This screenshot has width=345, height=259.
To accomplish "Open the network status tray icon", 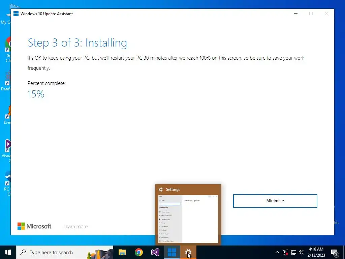I will click(293, 252).
